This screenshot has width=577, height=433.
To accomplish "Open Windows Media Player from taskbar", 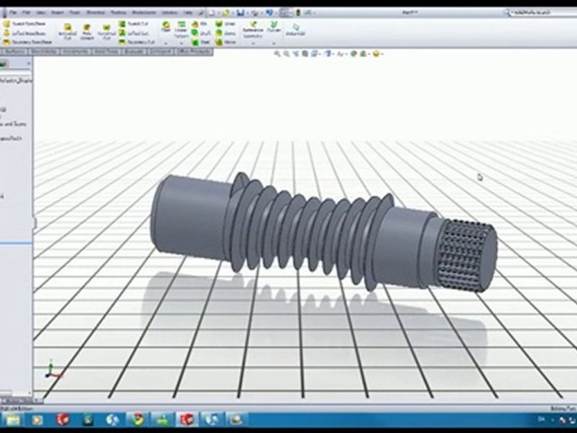I will click(38, 419).
